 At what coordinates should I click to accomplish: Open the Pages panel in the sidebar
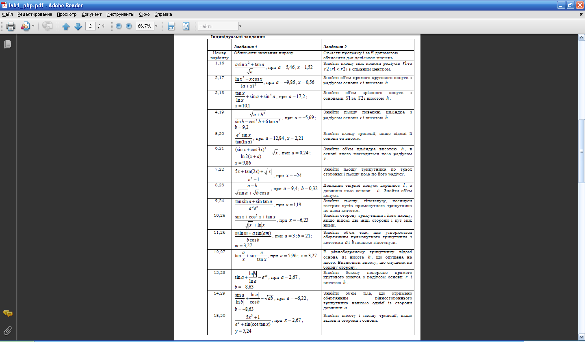pyautogui.click(x=8, y=44)
